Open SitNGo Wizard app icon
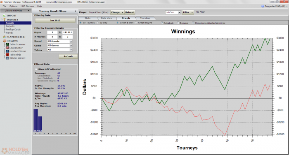The image size is (289, 155). pos(7,58)
